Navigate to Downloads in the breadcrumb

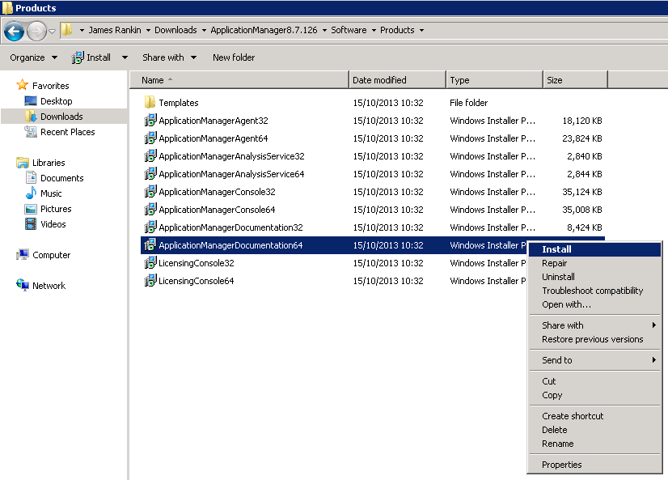point(175,30)
